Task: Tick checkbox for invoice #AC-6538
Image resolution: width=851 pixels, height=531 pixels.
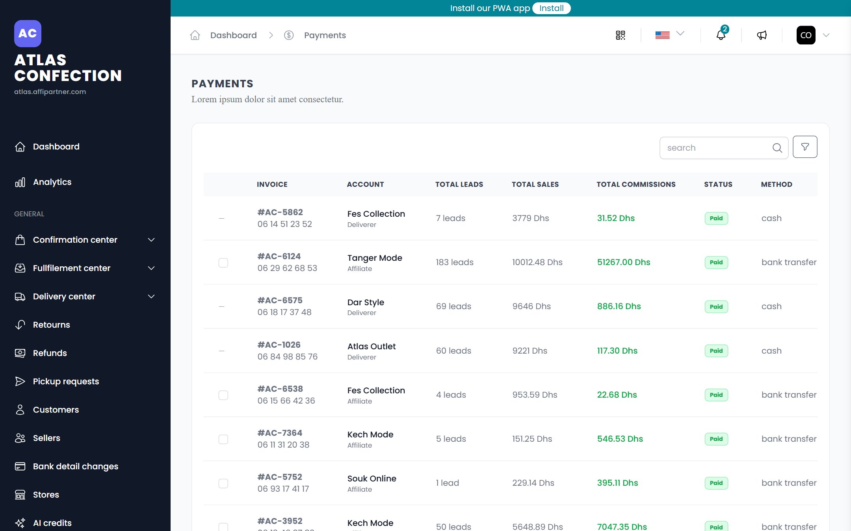Action: coord(223,395)
